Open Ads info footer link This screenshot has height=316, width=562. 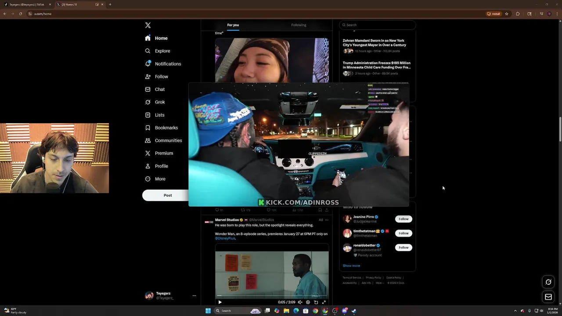pyautogui.click(x=366, y=283)
